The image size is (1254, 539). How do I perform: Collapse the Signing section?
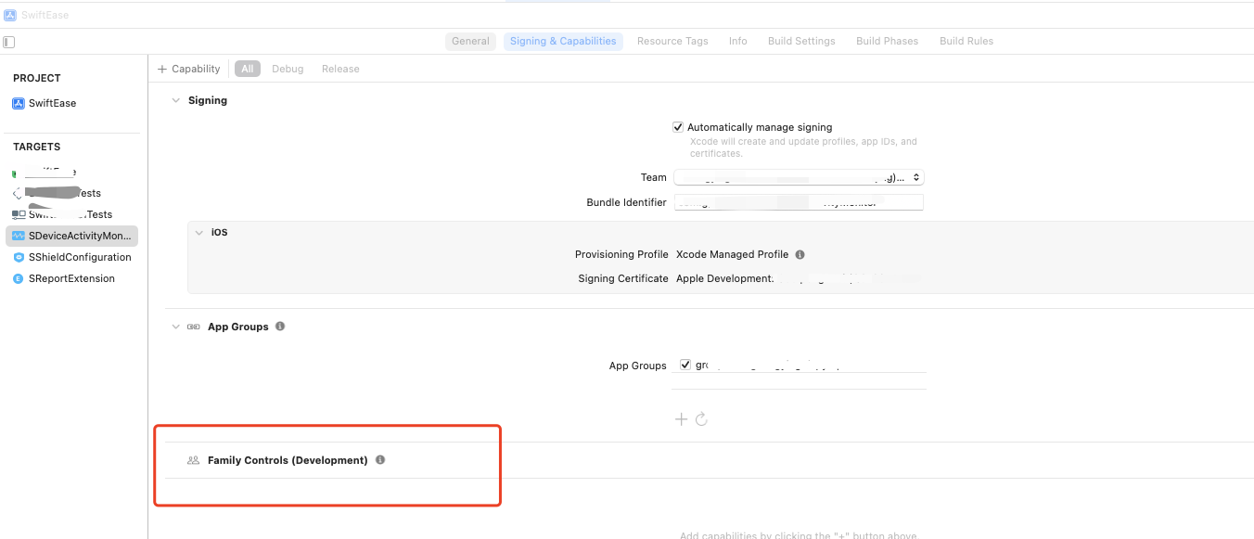click(x=175, y=100)
